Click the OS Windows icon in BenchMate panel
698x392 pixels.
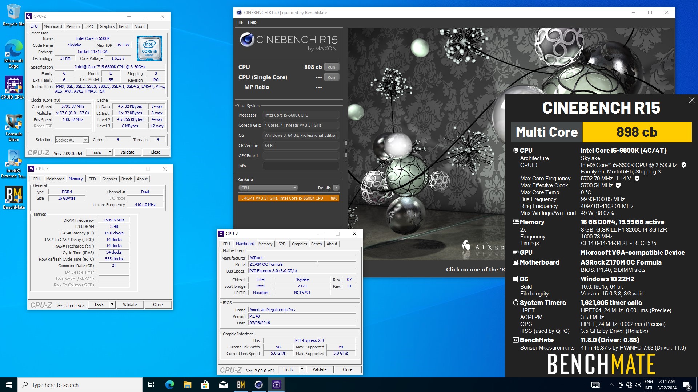pos(516,279)
